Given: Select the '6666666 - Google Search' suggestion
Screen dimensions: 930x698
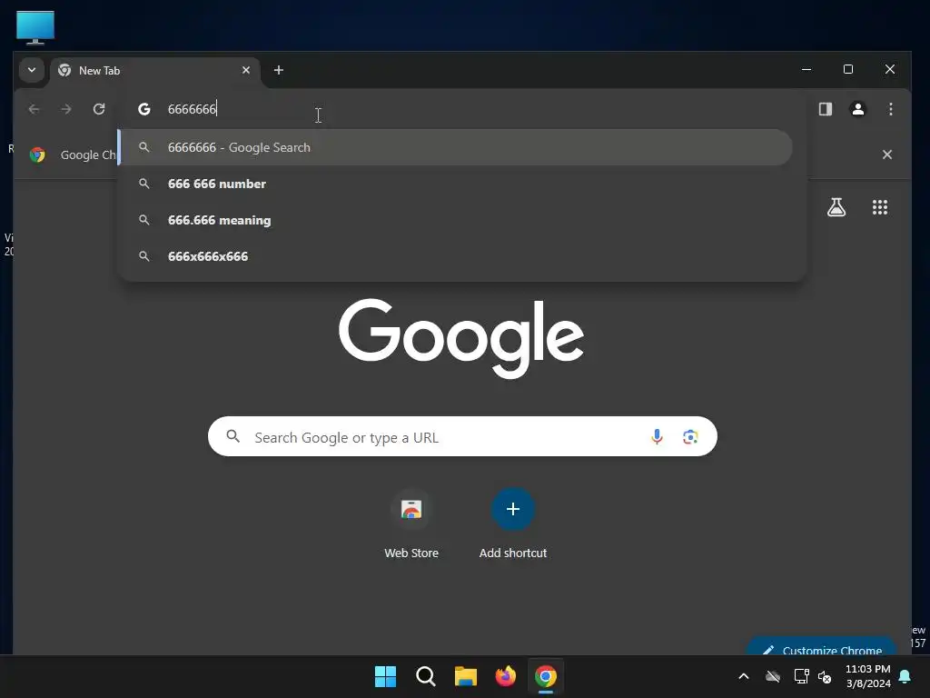Looking at the screenshot, I should click(x=456, y=147).
